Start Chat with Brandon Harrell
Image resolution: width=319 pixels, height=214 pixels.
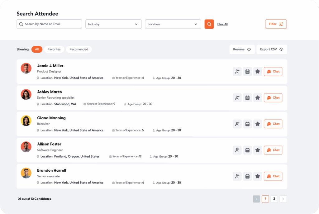273,176
